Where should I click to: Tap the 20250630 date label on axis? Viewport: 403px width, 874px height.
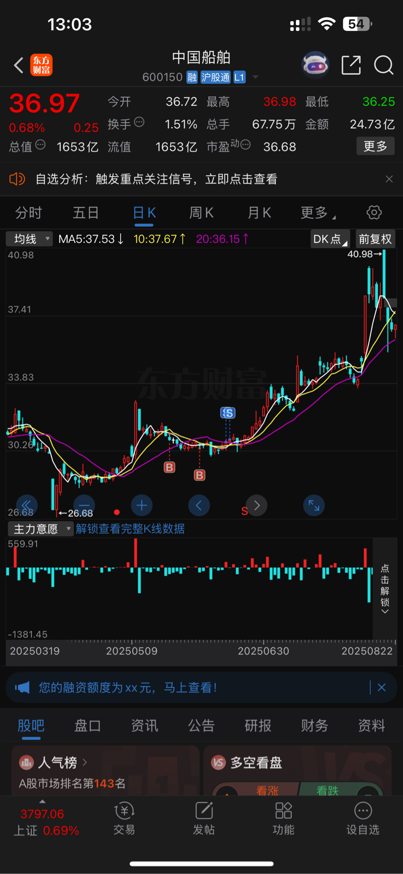263,651
